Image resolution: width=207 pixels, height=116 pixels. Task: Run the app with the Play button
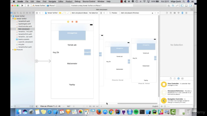[22, 5]
